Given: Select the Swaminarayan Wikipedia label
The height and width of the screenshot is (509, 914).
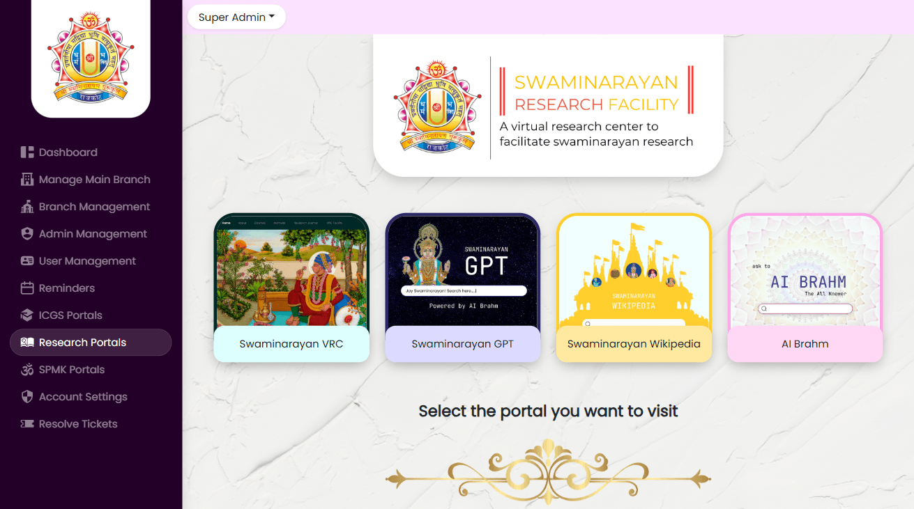Looking at the screenshot, I should coord(634,344).
